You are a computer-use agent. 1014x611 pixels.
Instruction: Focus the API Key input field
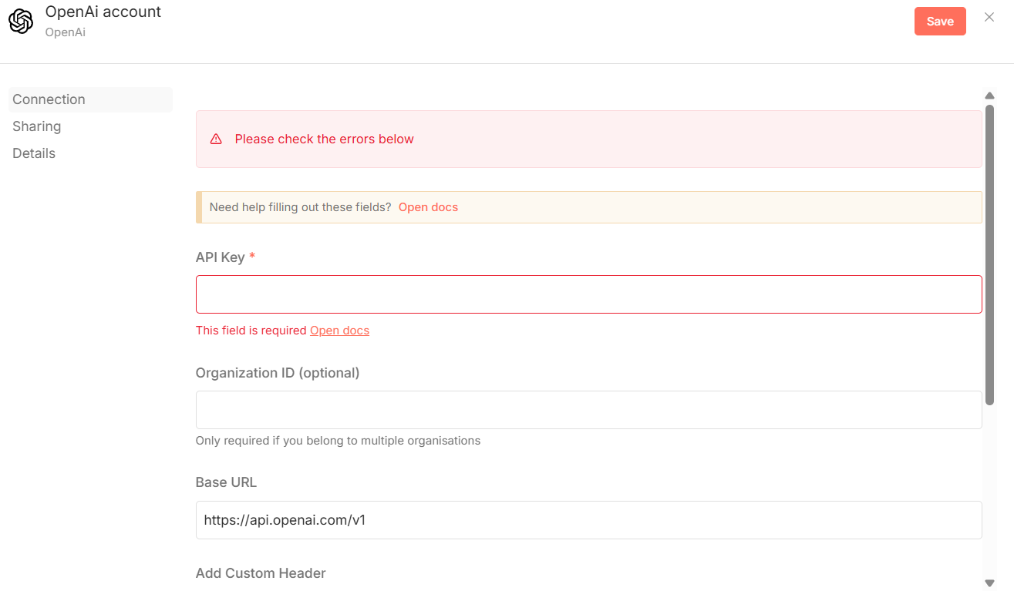pos(588,294)
